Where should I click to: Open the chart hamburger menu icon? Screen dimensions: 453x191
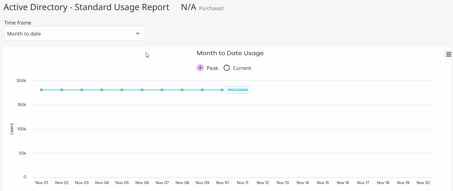[448, 54]
